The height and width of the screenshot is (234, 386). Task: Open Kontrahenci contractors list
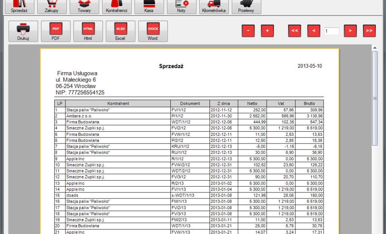116,6
